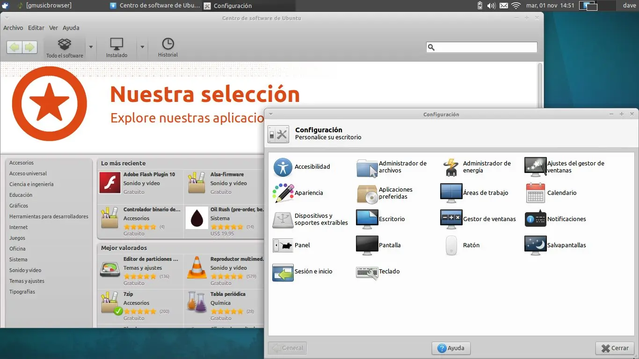The image size is (639, 359).
Task: Open the volume indicator in the panel
Action: pos(491,6)
